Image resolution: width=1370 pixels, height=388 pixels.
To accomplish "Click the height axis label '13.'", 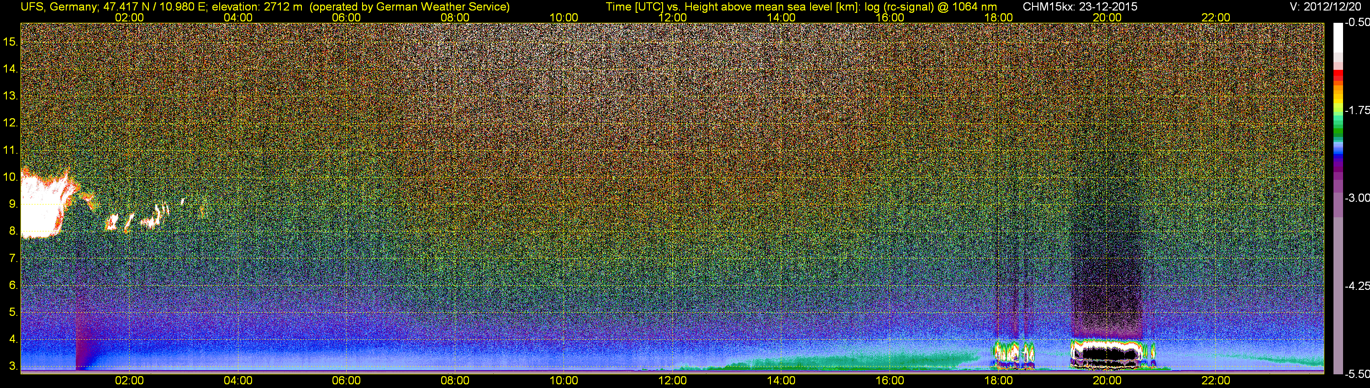I will 11,96.
